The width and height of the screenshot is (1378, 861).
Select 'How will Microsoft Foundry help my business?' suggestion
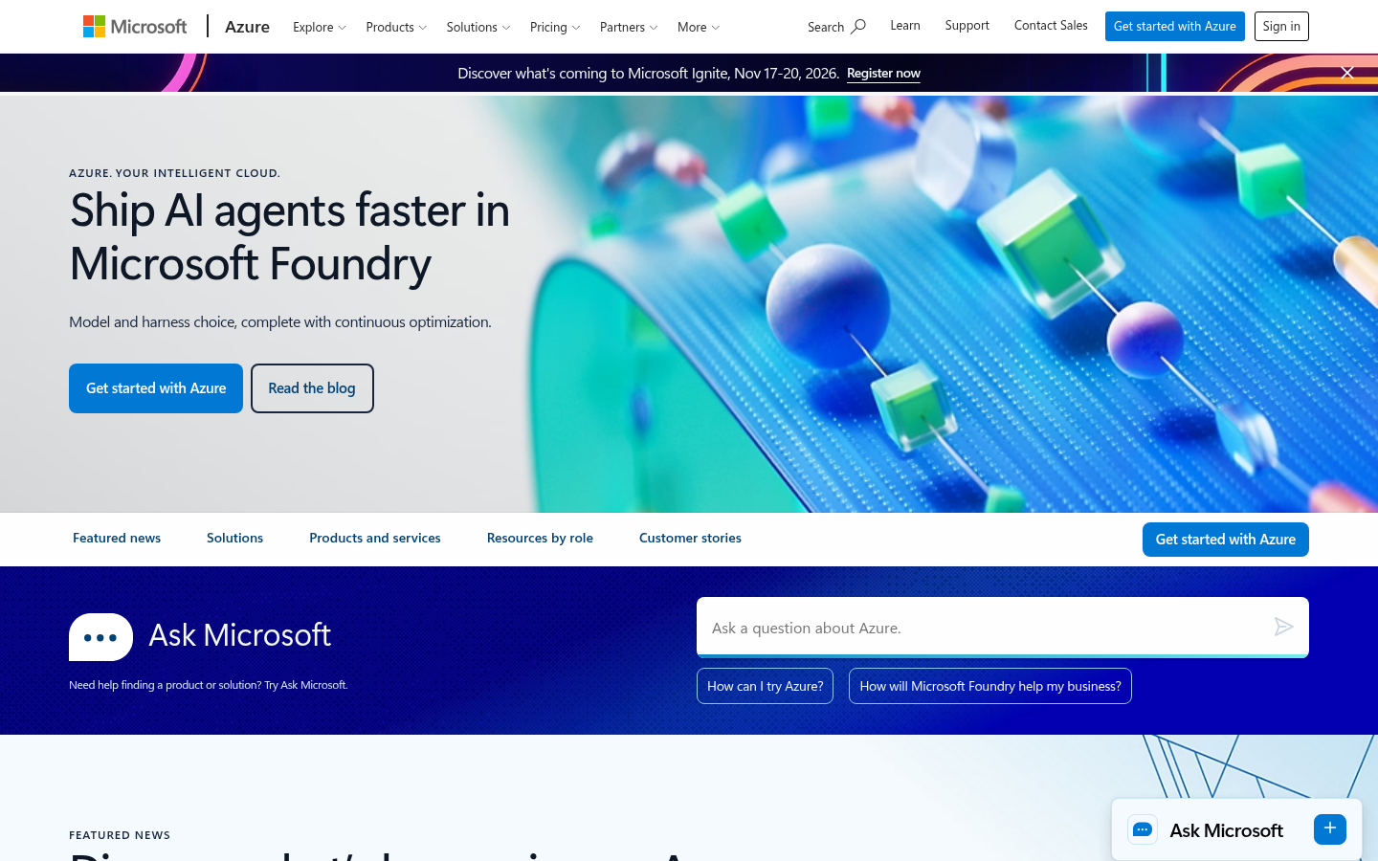[990, 686]
